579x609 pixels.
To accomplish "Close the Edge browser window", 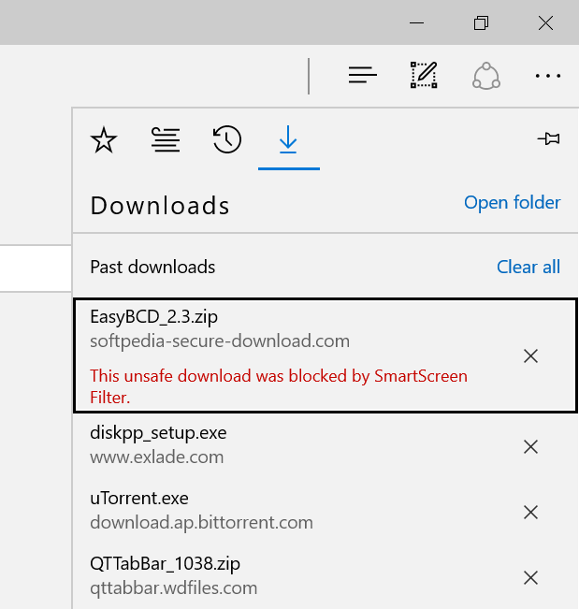I will pos(545,22).
